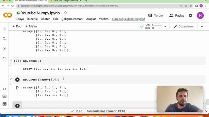The image size is (209, 117).
Task: Open the Files folder panel
Action: [4, 59]
